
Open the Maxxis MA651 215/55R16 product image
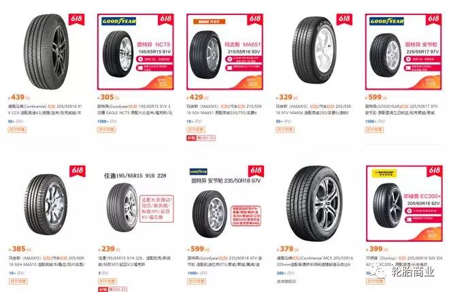tap(224, 52)
